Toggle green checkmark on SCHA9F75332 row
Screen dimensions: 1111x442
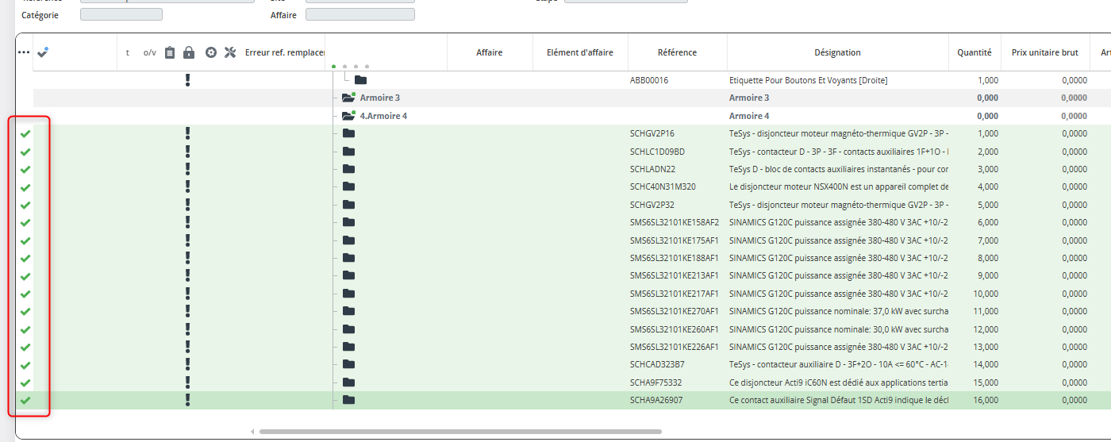tap(25, 382)
